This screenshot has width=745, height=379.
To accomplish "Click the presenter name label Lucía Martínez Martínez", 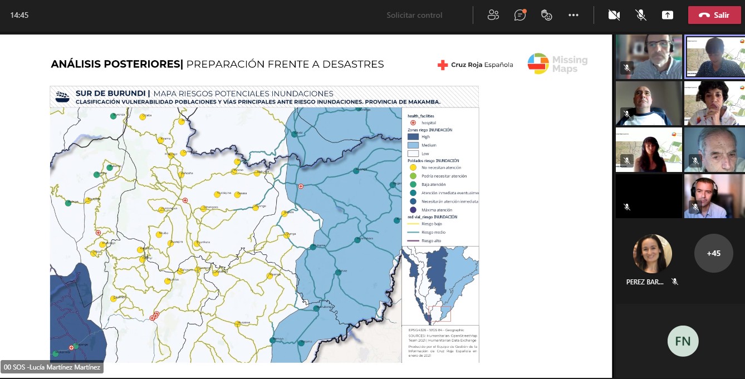I will tap(52, 367).
